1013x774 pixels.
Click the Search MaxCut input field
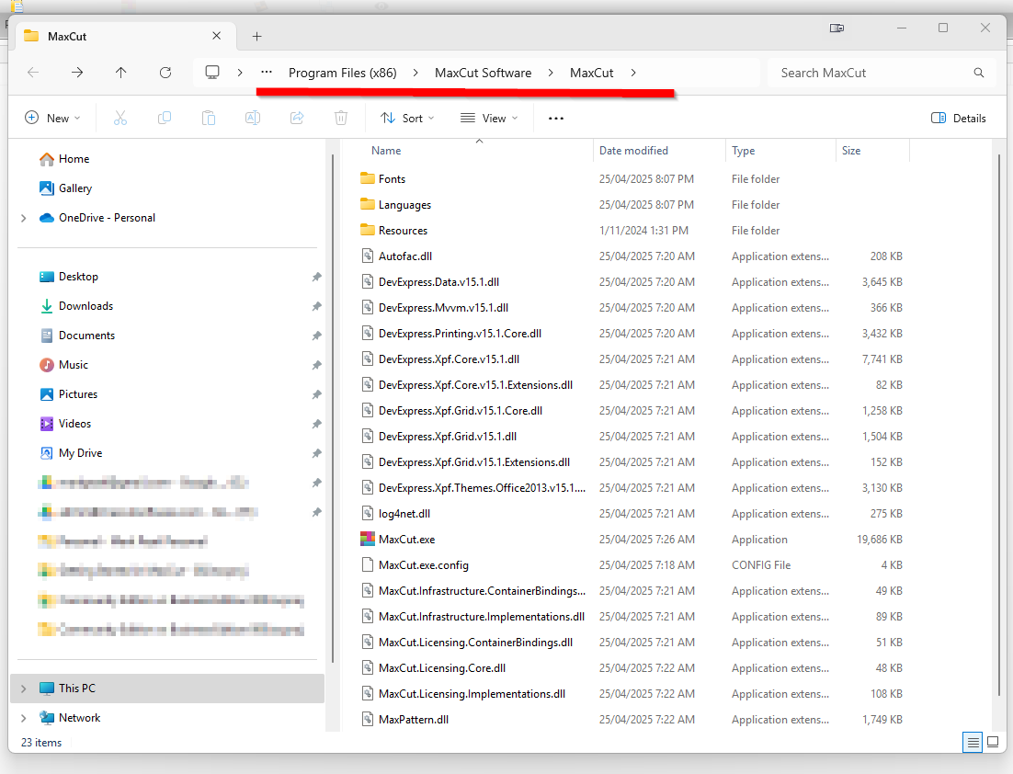(873, 73)
